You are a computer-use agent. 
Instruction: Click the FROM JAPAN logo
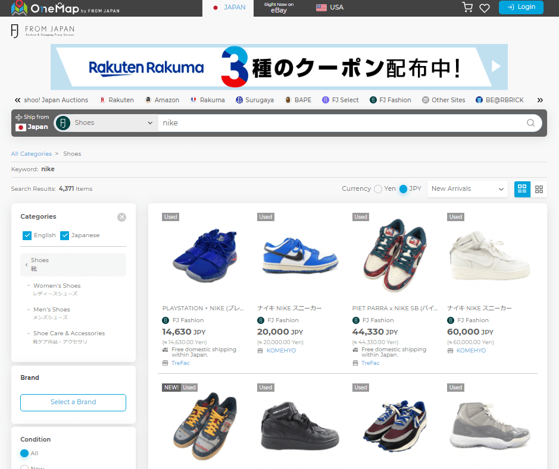pyautogui.click(x=43, y=31)
